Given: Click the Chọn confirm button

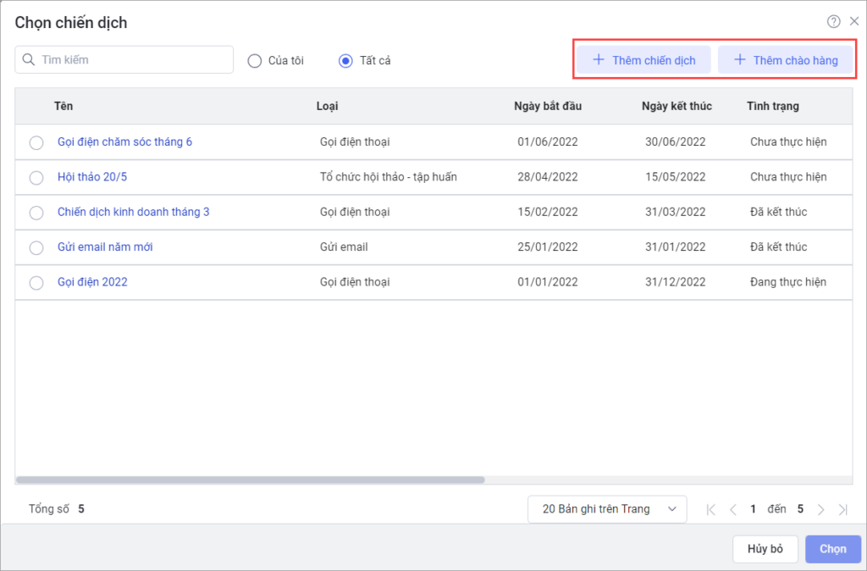Looking at the screenshot, I should point(833,549).
